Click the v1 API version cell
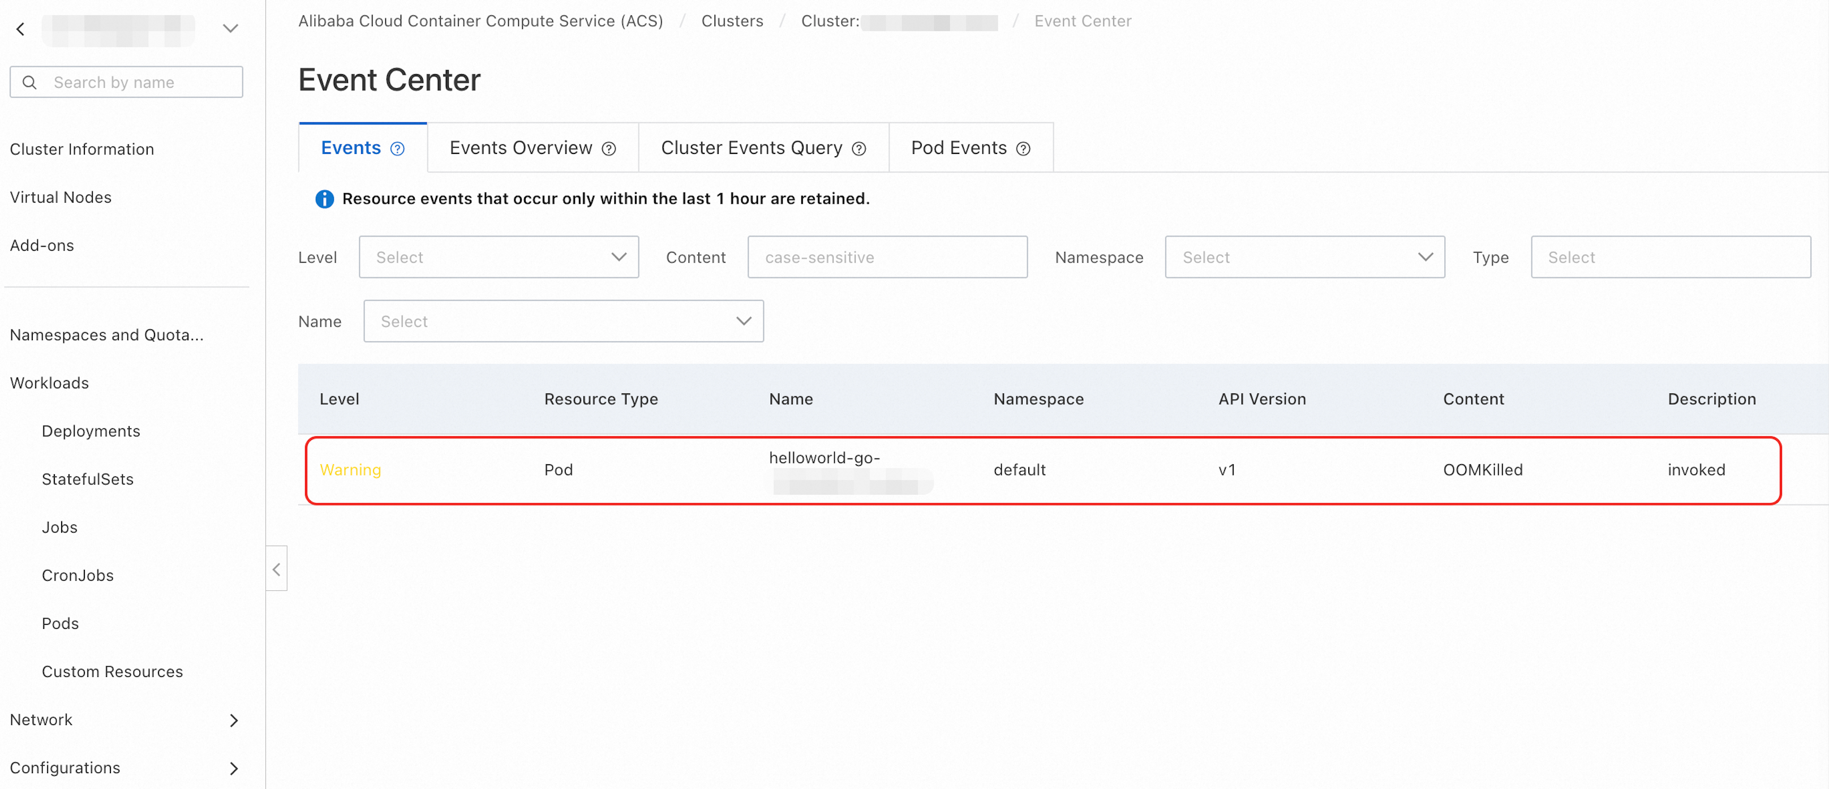The height and width of the screenshot is (789, 1829). tap(1227, 470)
